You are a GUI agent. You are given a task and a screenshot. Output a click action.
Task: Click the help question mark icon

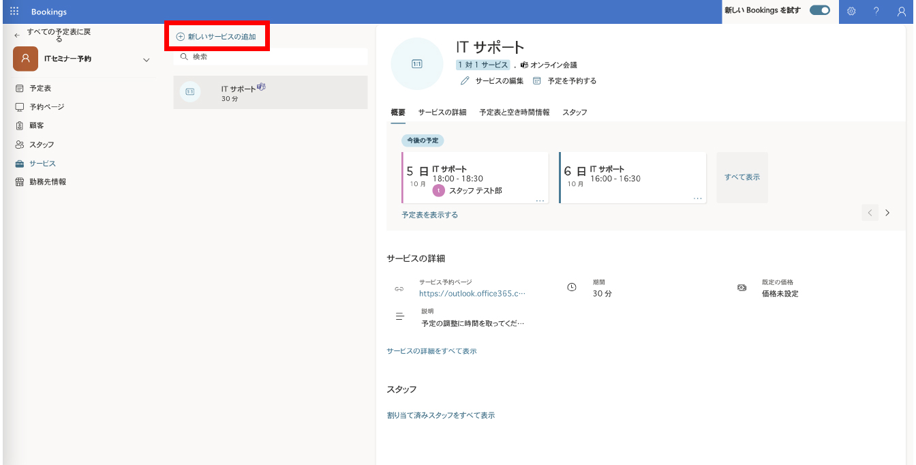[876, 12]
